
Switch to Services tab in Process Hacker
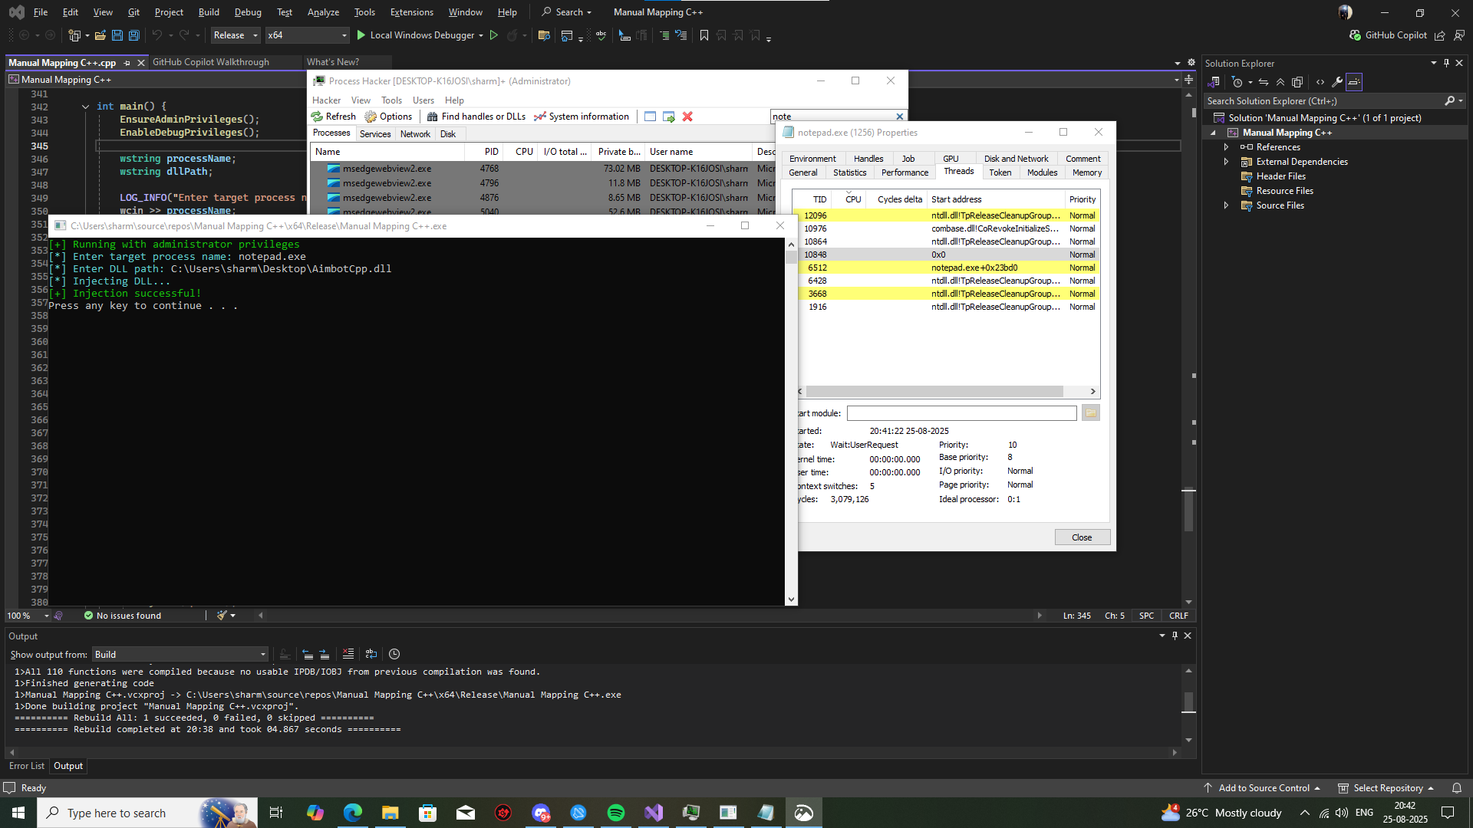tap(375, 134)
